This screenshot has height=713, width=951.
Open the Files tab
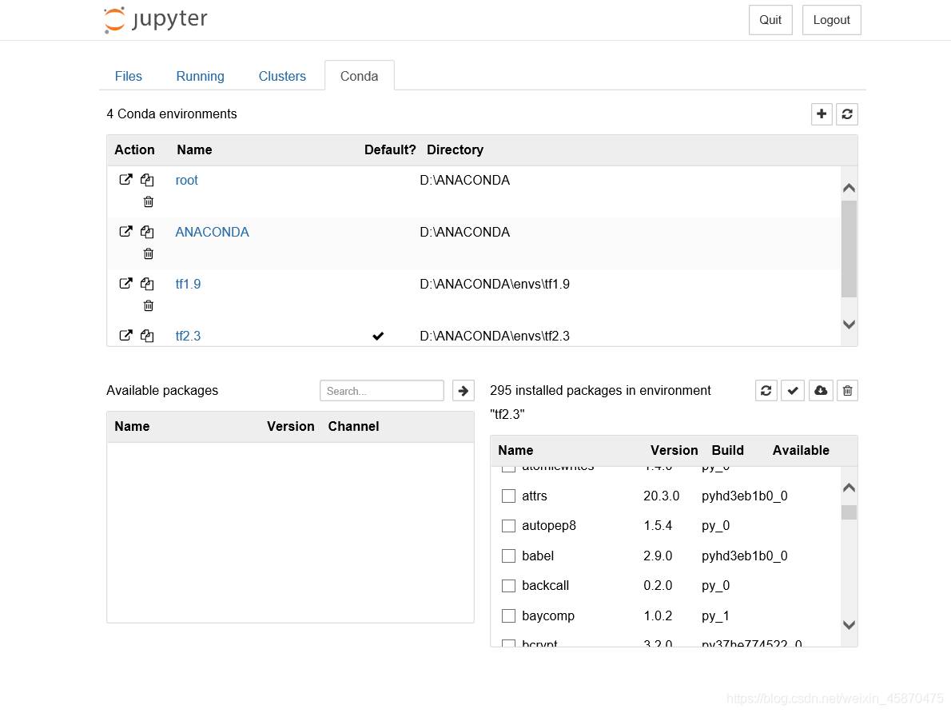128,76
